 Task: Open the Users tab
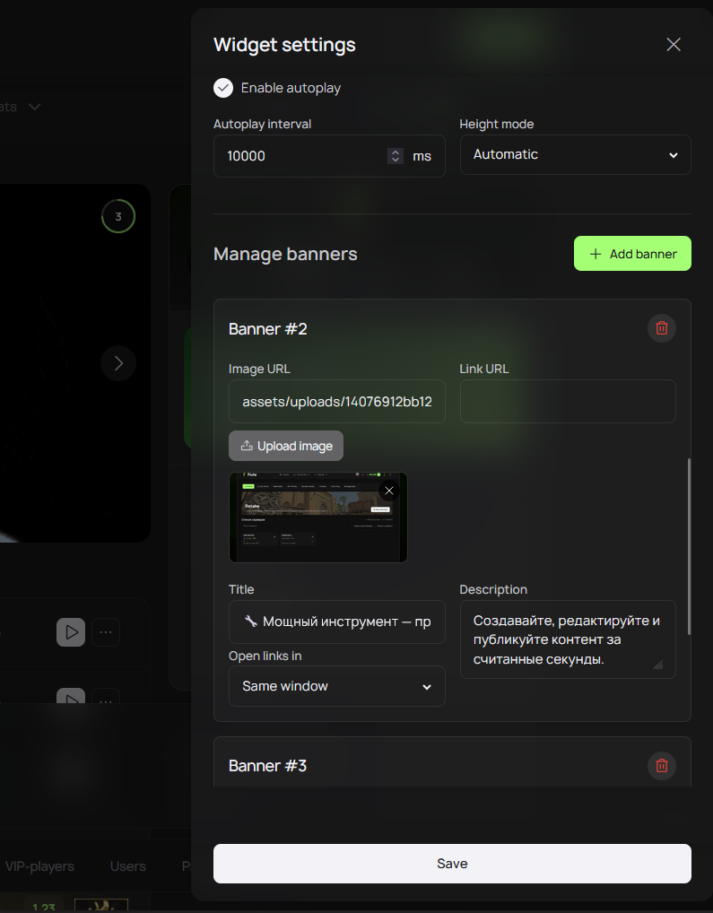[128, 866]
